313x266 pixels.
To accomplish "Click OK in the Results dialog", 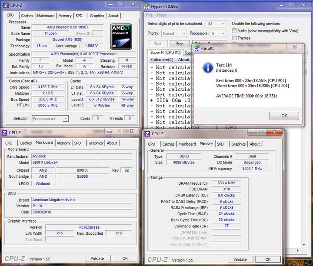I will pyautogui.click(x=284, y=116).
